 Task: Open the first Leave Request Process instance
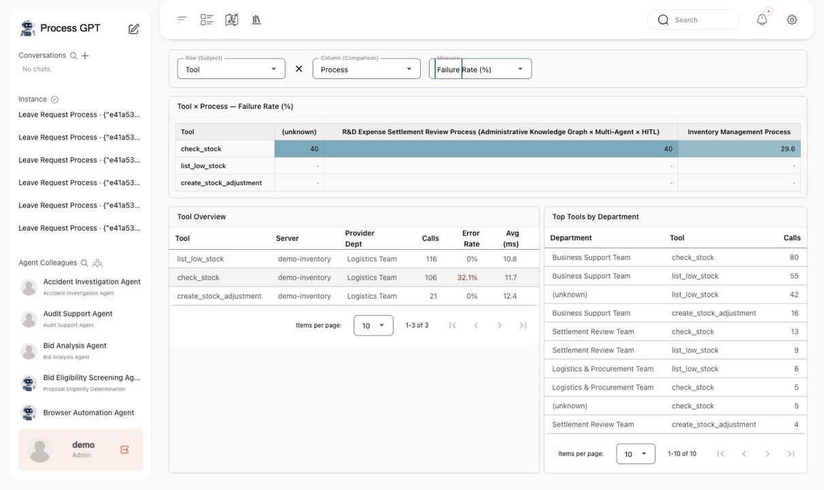(x=80, y=114)
